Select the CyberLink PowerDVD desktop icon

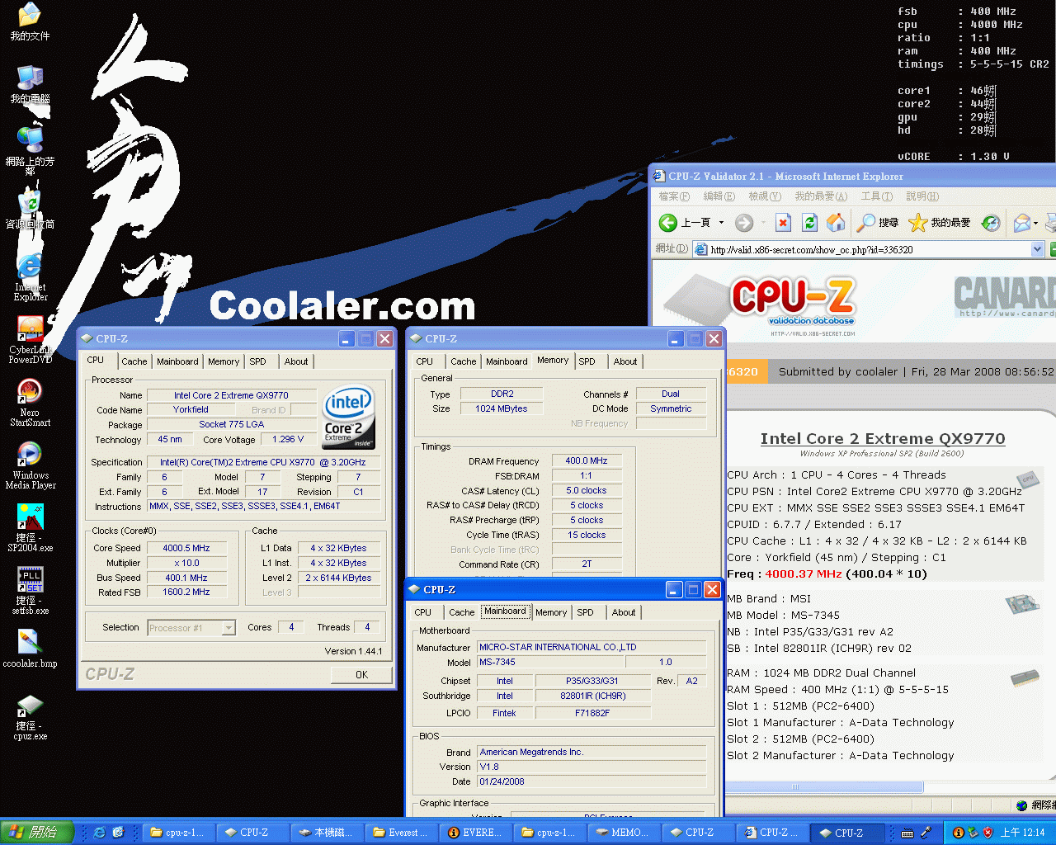click(x=30, y=339)
